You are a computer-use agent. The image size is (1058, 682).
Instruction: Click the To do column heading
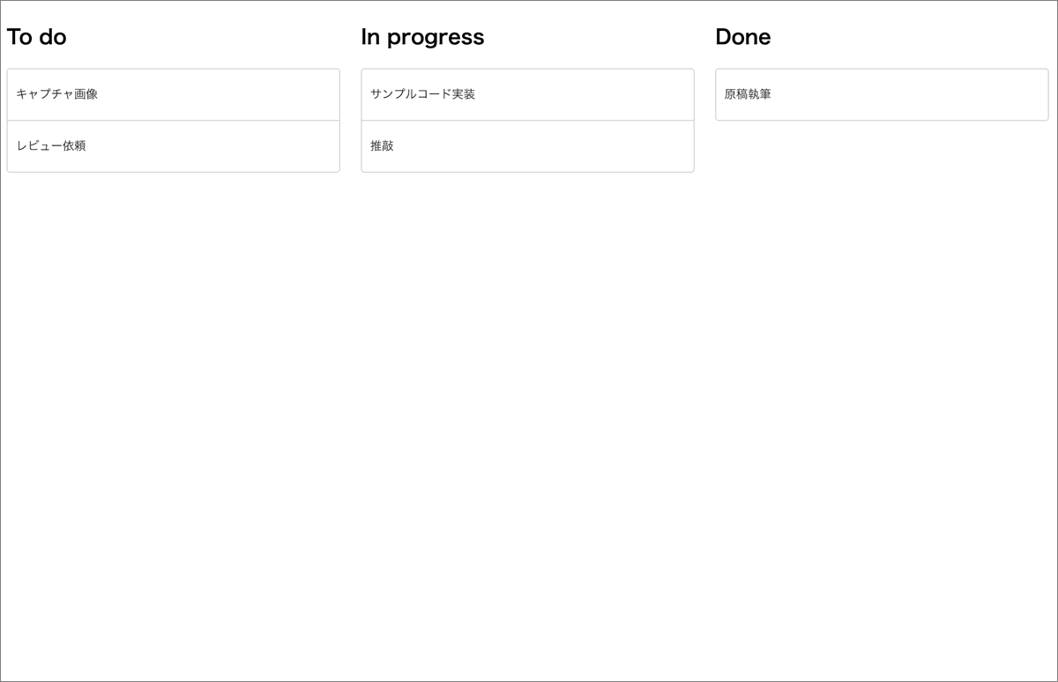tap(37, 37)
